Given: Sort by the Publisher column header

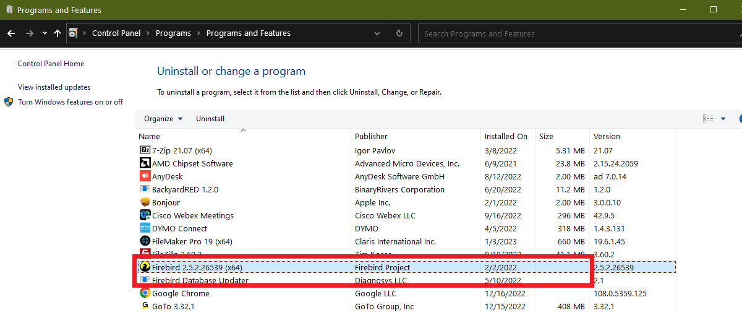Looking at the screenshot, I should click(x=417, y=136).
